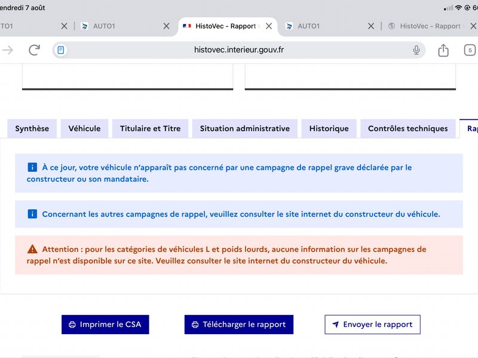This screenshot has height=358, width=478.
Task: Go to Situation administrative tab
Action: 245,128
